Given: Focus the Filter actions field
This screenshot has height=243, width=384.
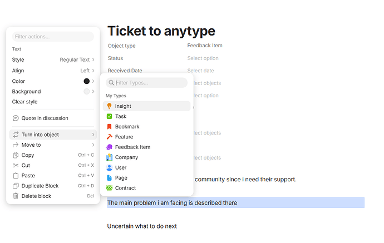Looking at the screenshot, I should coord(53,37).
